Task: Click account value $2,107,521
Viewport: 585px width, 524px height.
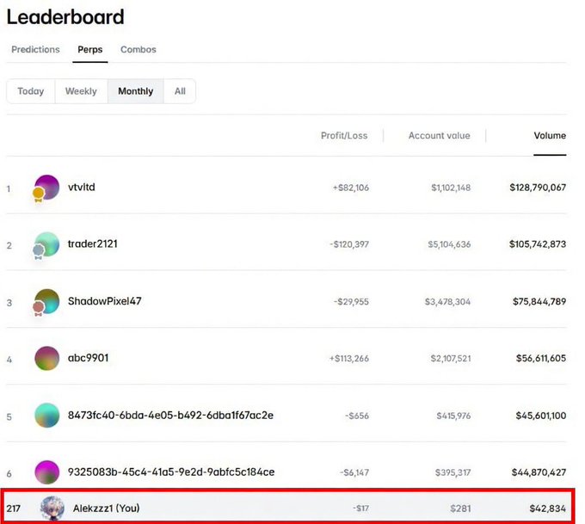Action: (451, 359)
